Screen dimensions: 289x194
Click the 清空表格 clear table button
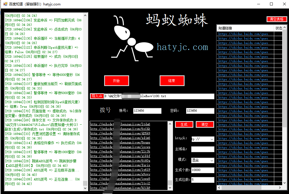(276, 19)
